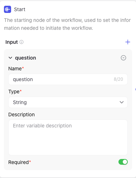Collapse the question variable section
136x178 pixels.
(x=10, y=58)
